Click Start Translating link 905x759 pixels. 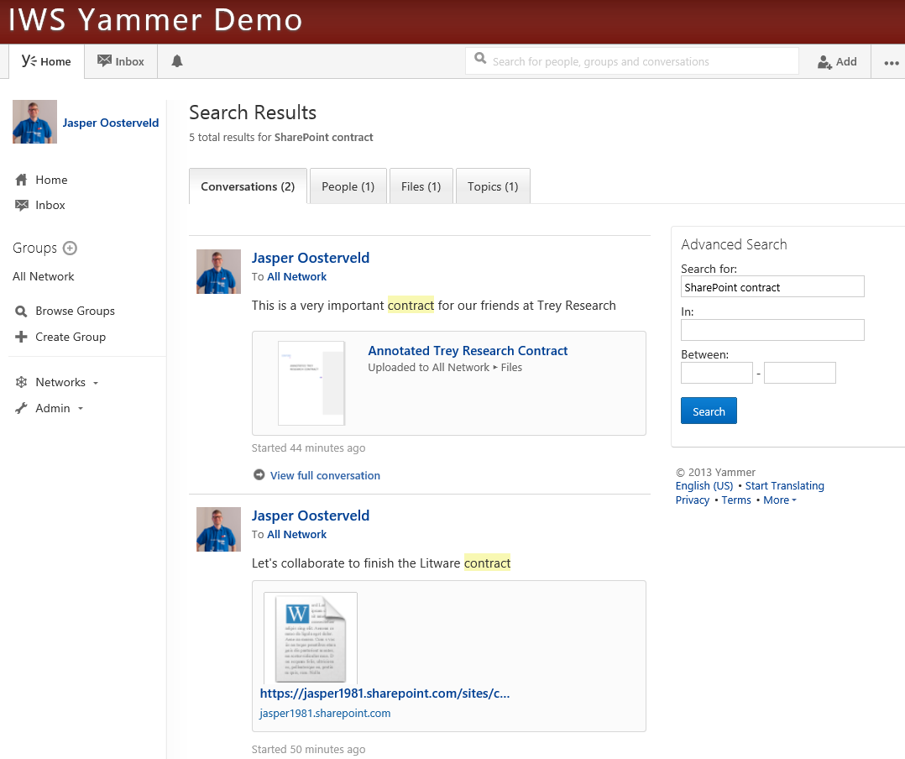click(x=784, y=486)
